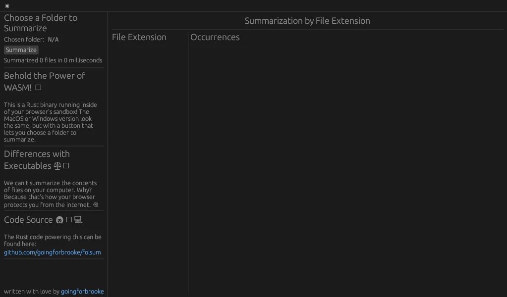Viewport: 507px width, 297px height.
Task: Click the GitHub octocat icon near Code Source
Action: coord(59,220)
